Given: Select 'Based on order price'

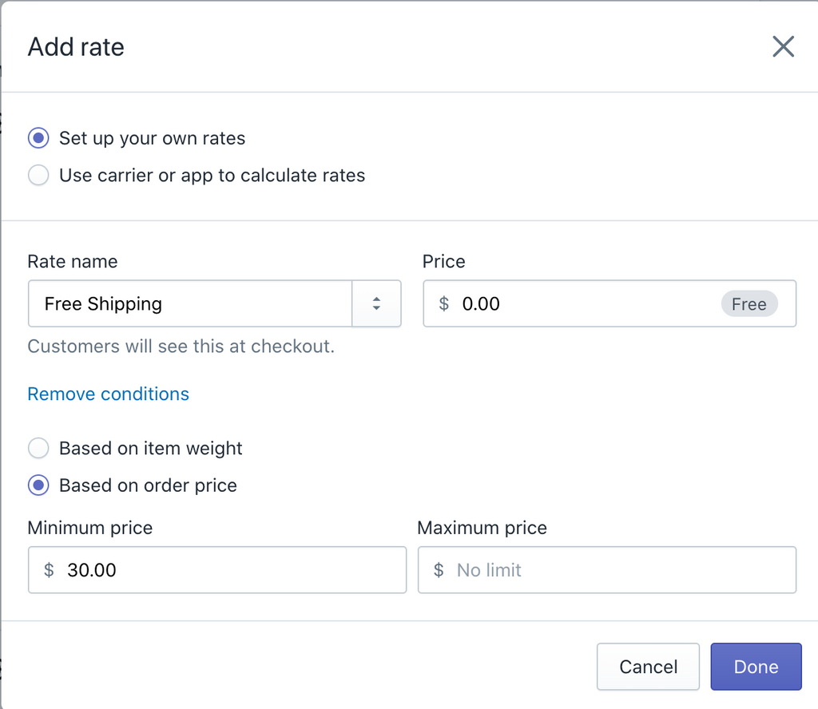Looking at the screenshot, I should coord(38,485).
